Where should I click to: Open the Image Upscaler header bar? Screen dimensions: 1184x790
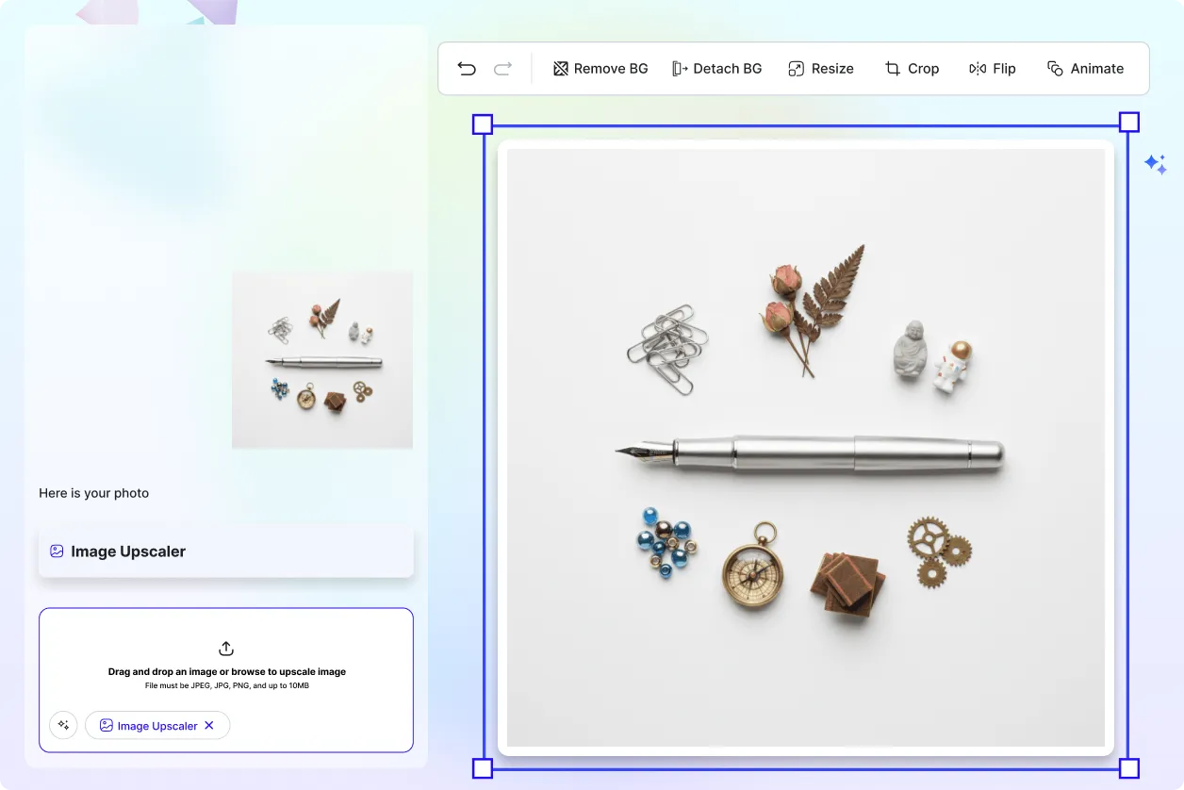(x=225, y=551)
